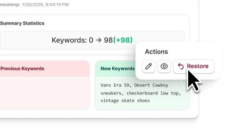
Task: Click the green (+98) change indicator
Action: (123, 40)
